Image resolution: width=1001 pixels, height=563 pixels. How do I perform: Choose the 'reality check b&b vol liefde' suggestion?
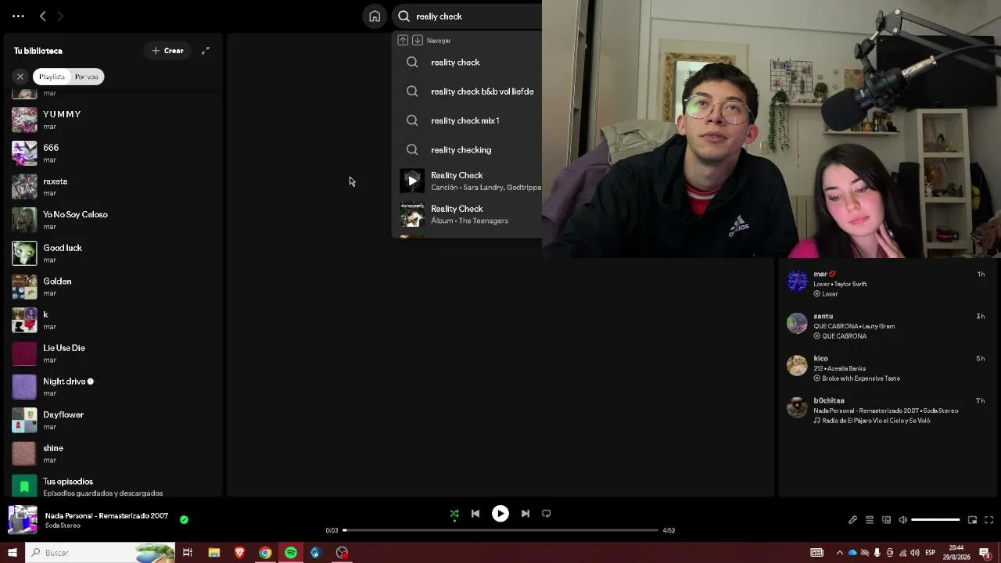click(x=468, y=91)
